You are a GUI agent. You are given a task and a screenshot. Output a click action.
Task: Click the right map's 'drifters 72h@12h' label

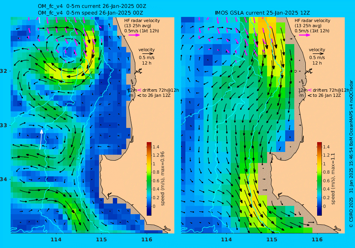coord(331,90)
